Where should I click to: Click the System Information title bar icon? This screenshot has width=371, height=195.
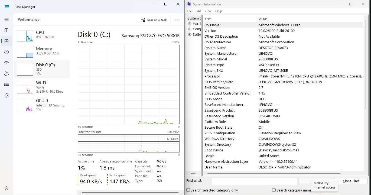tap(189, 4)
